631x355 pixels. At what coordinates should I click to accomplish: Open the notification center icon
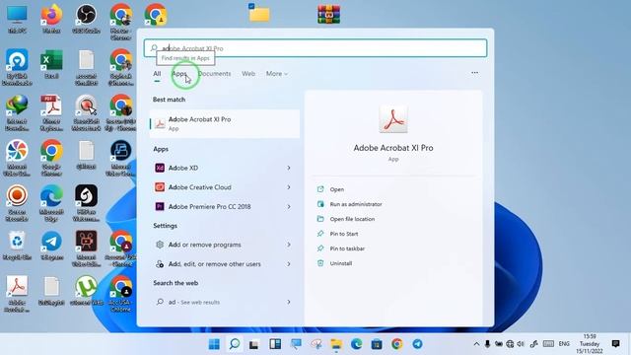tap(615, 344)
